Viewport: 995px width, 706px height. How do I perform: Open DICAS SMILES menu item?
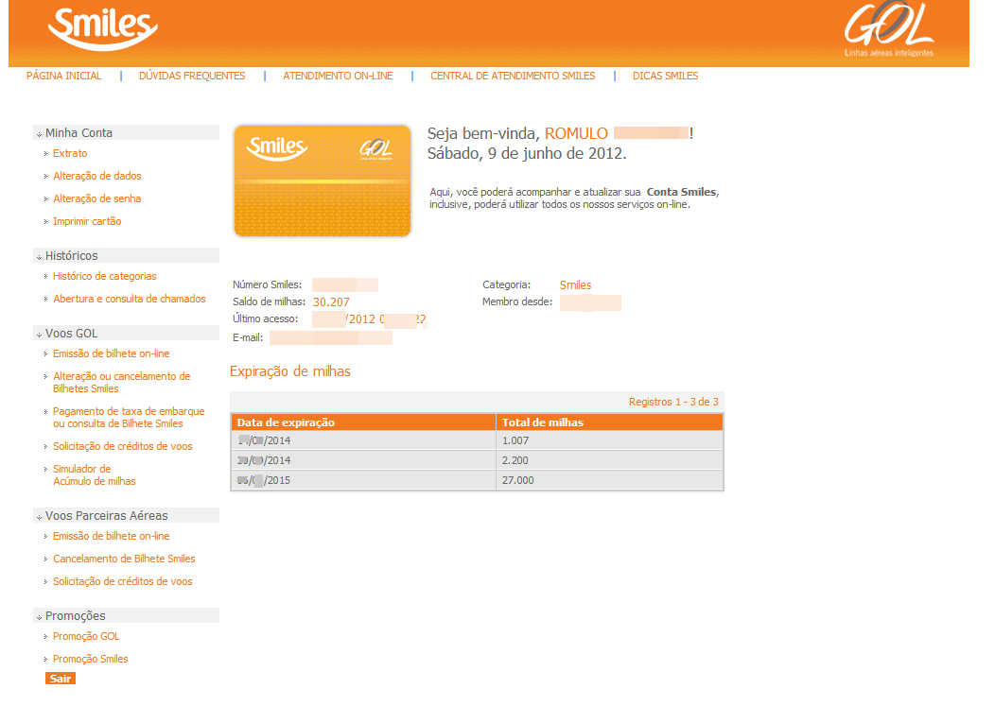[666, 77]
